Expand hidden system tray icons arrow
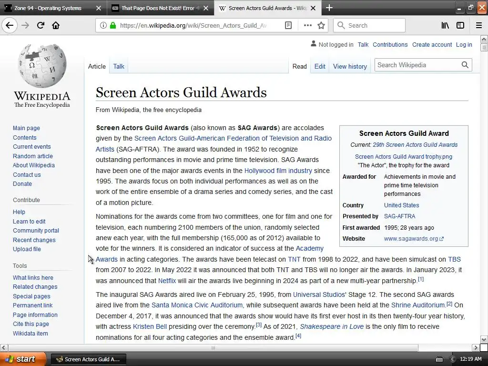Viewport: 488px width, 366px height. pos(452,359)
